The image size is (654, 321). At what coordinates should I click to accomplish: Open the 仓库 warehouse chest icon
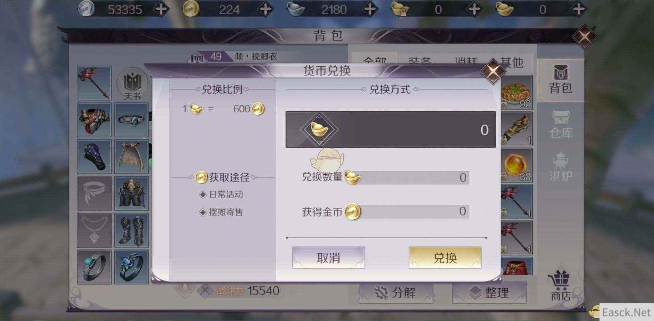(x=561, y=125)
